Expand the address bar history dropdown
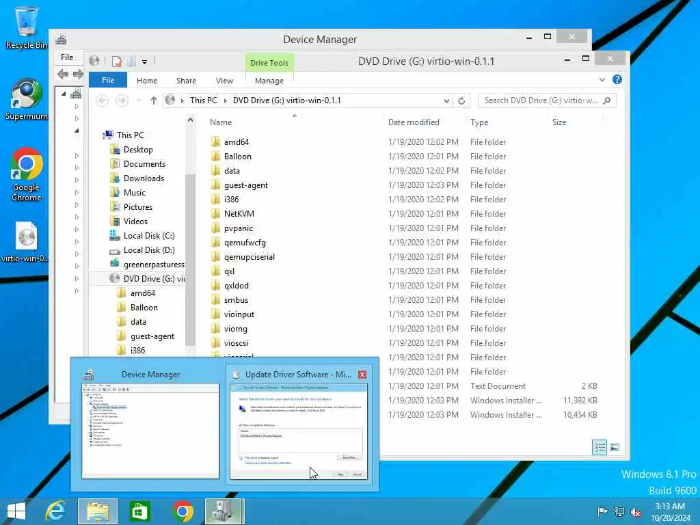This screenshot has height=525, width=700. pos(446,101)
